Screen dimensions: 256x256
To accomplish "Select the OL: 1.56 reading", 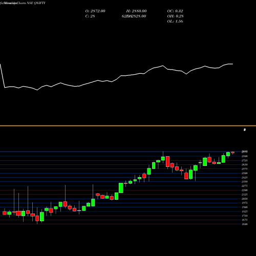I will point(175,22).
